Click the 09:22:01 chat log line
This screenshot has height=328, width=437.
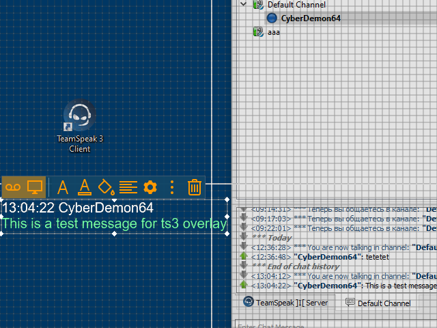(343, 228)
